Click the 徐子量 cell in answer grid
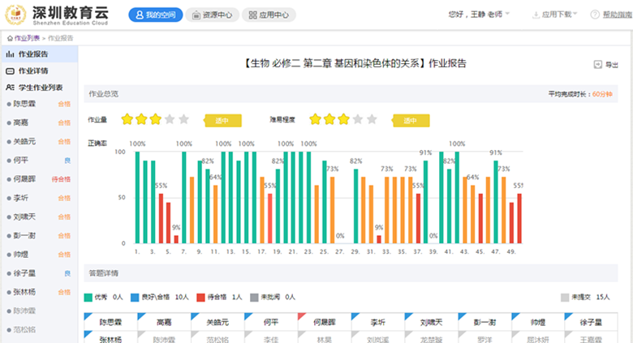 (x=591, y=322)
